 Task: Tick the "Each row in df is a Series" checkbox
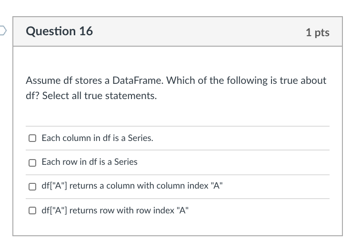[x=32, y=162]
